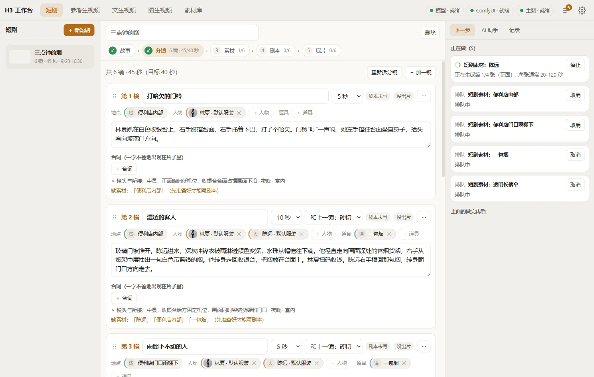Open the settings gear icon
This screenshot has height=377, width=594.
(582, 10)
